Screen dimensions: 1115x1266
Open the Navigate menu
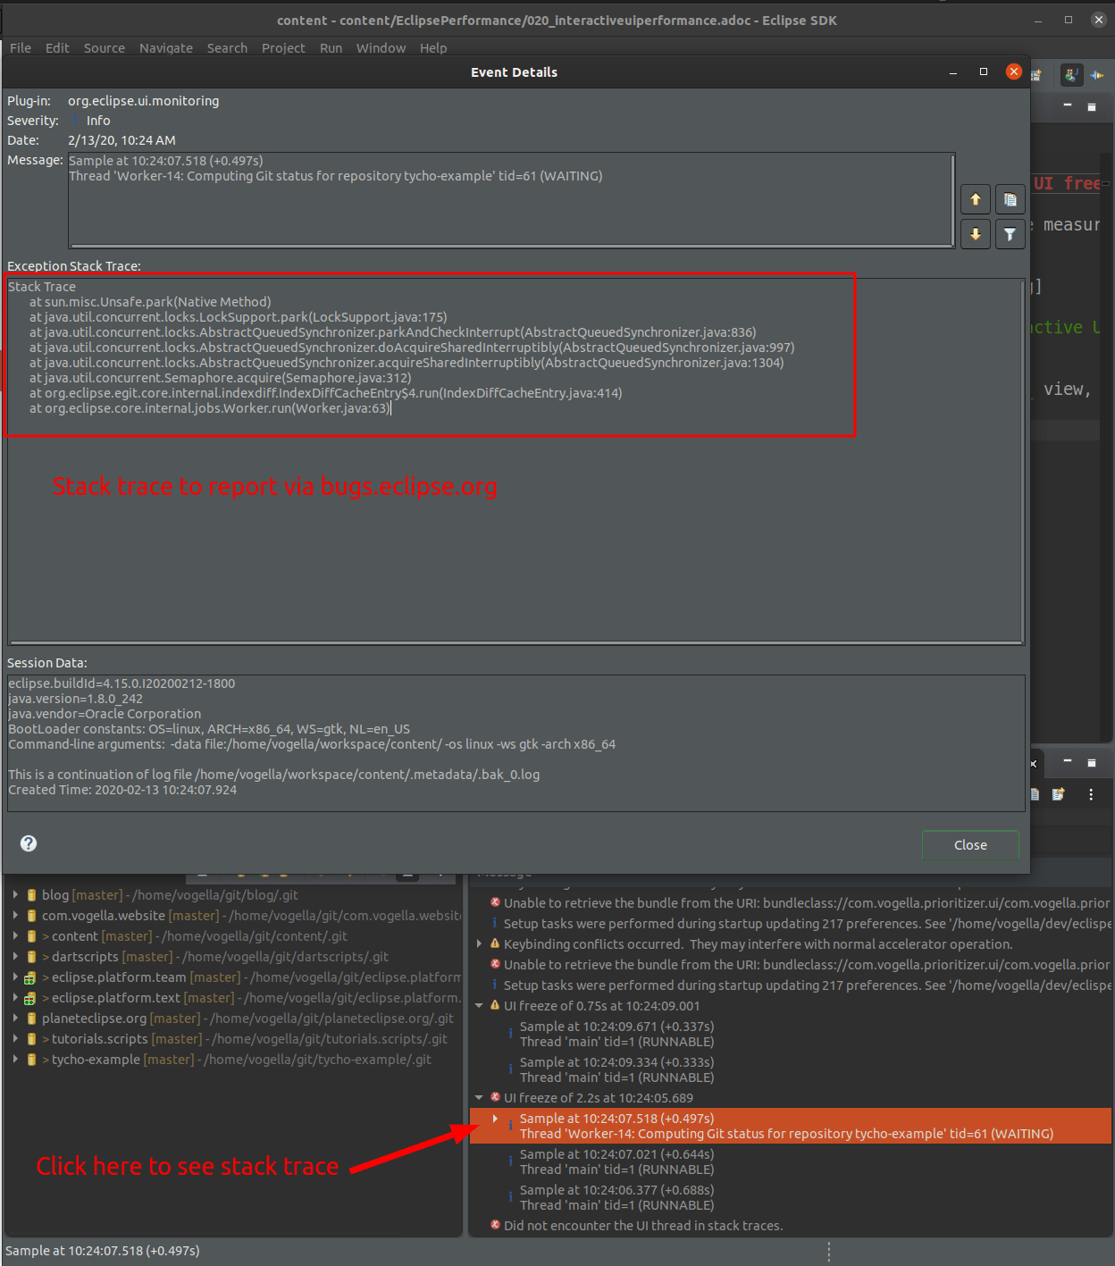pyautogui.click(x=165, y=48)
